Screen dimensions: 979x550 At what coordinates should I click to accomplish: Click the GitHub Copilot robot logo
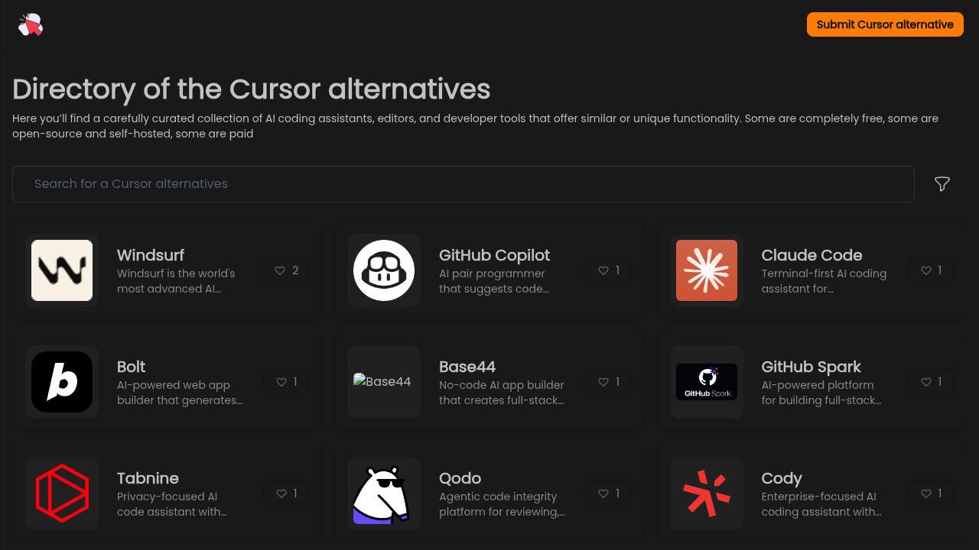[x=384, y=270]
